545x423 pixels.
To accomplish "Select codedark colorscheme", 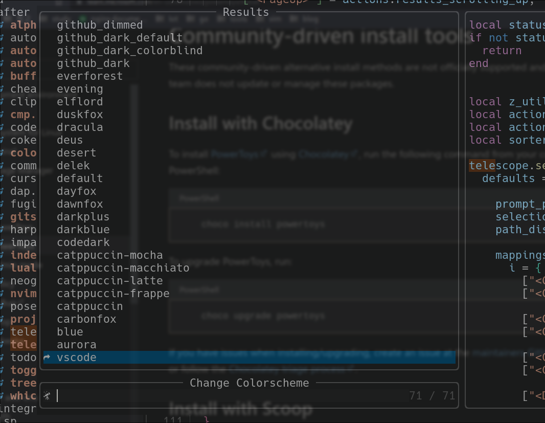I will pyautogui.click(x=83, y=242).
